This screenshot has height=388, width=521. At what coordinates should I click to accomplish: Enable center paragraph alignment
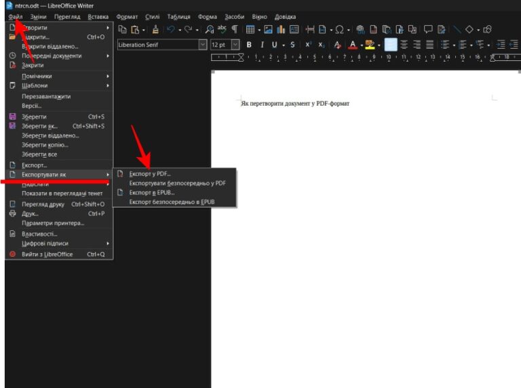click(x=404, y=45)
